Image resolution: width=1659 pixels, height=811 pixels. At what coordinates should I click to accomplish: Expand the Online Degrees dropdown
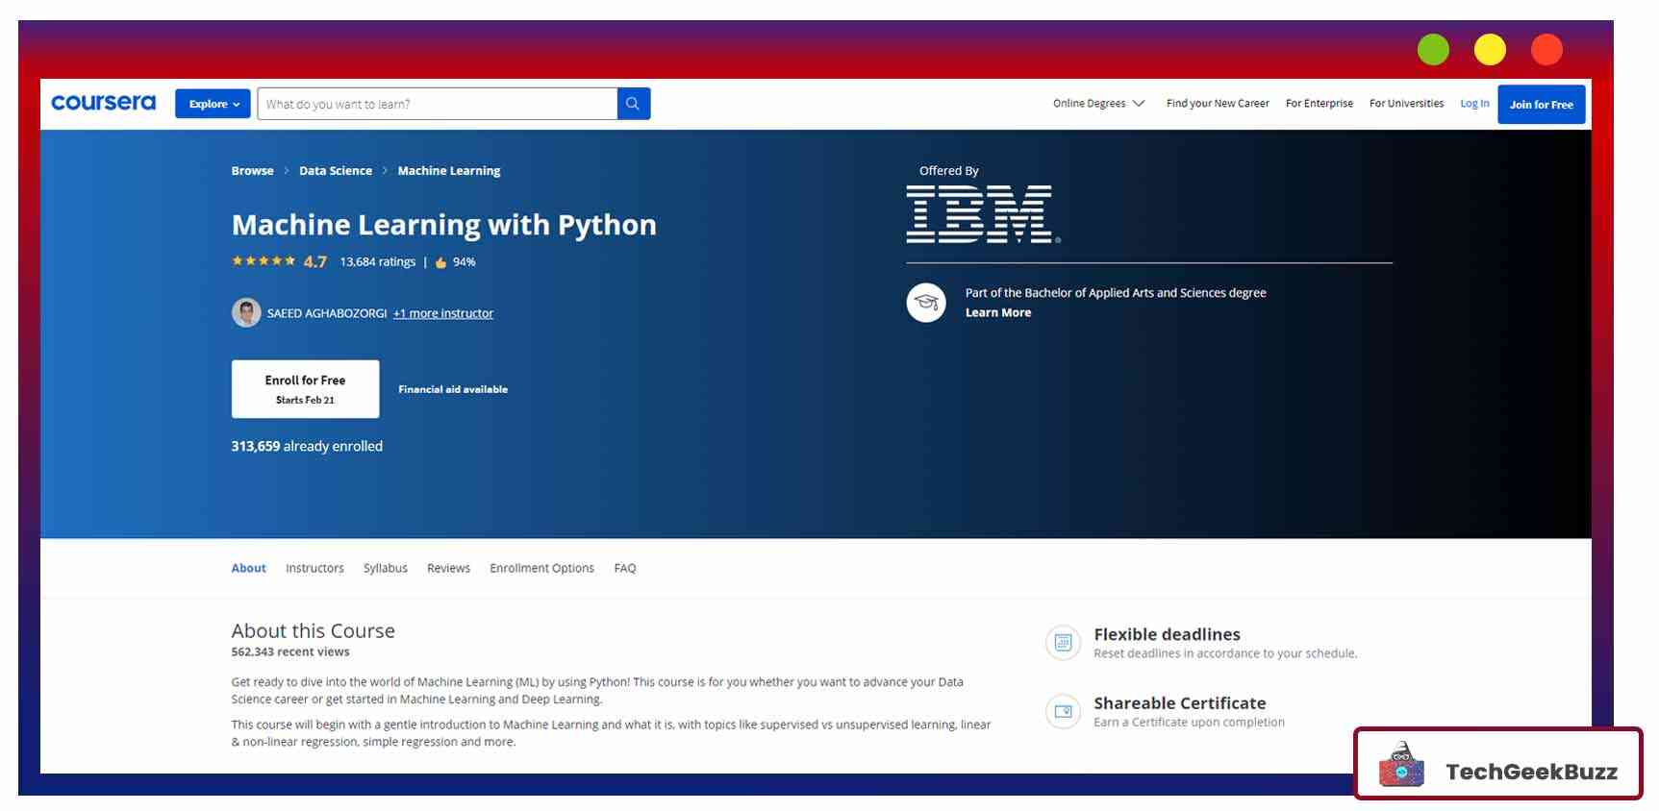(1098, 104)
